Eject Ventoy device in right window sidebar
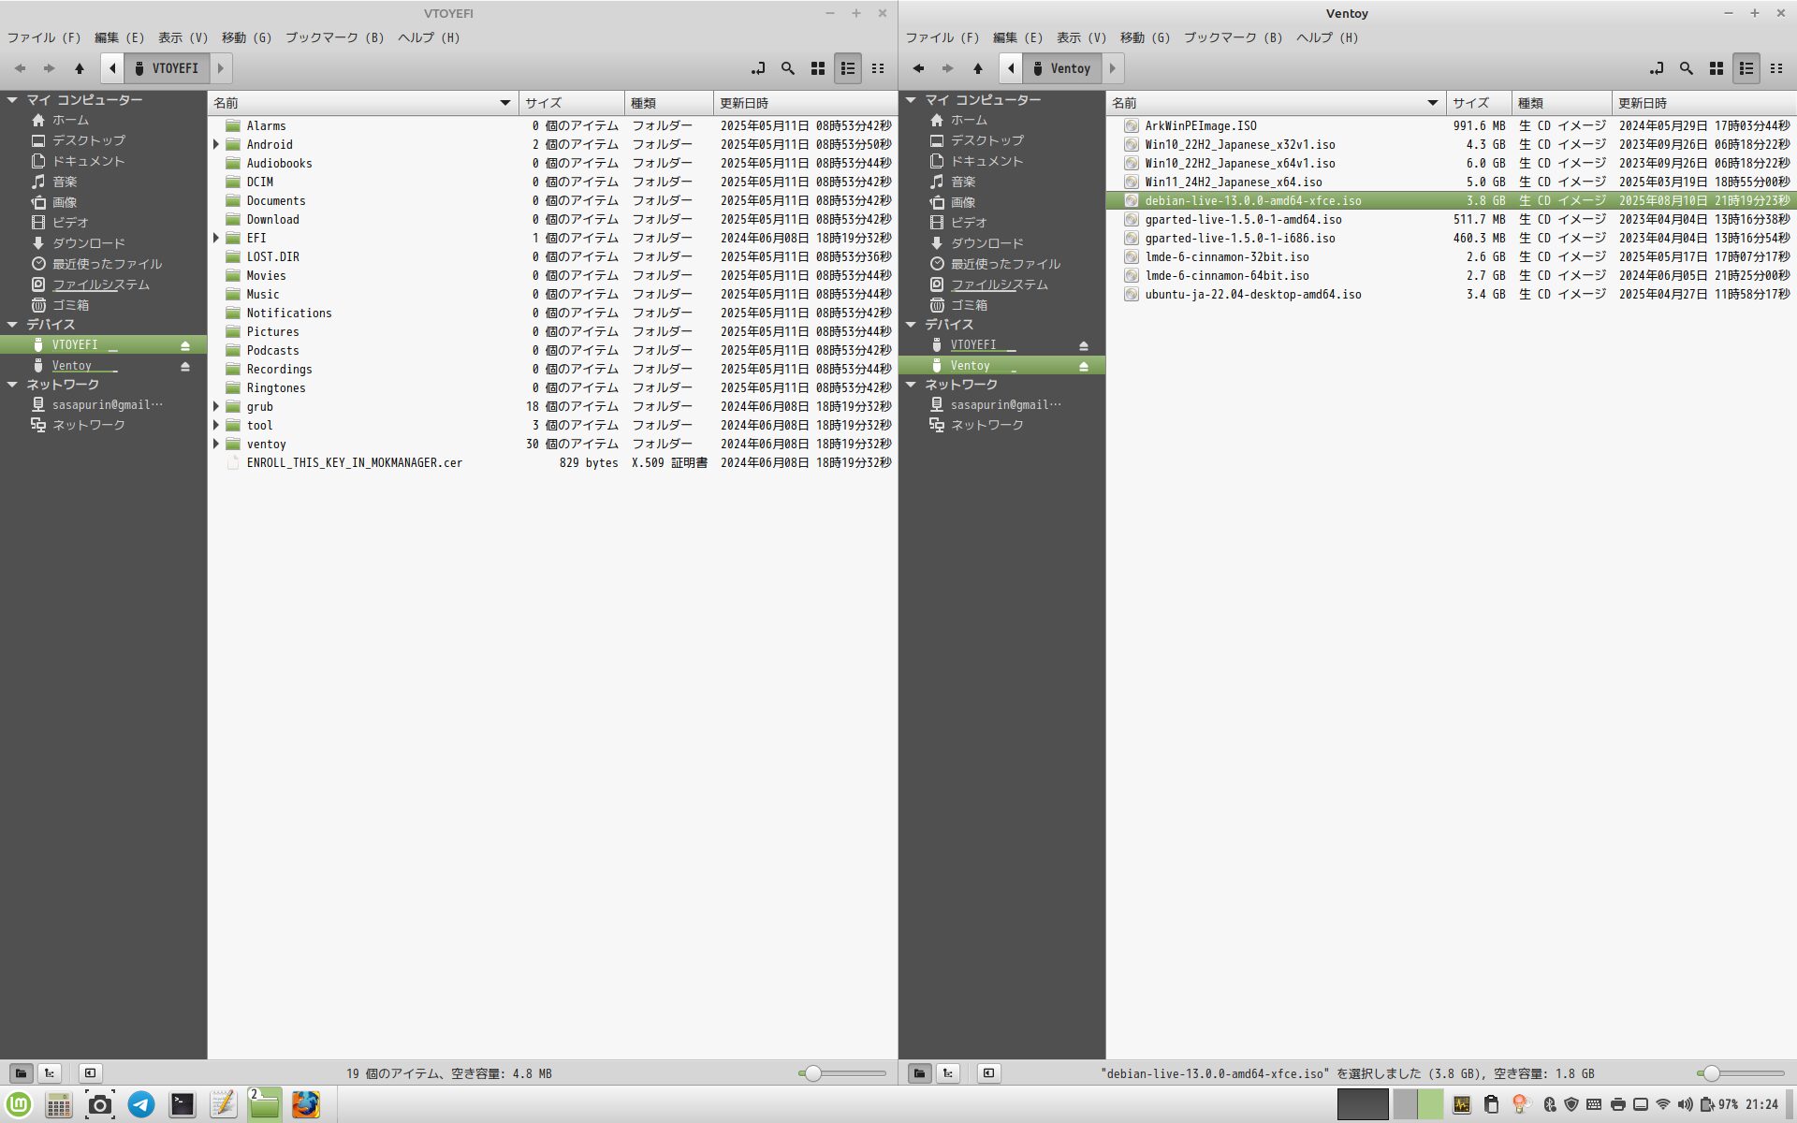The image size is (1797, 1123). 1084,366
